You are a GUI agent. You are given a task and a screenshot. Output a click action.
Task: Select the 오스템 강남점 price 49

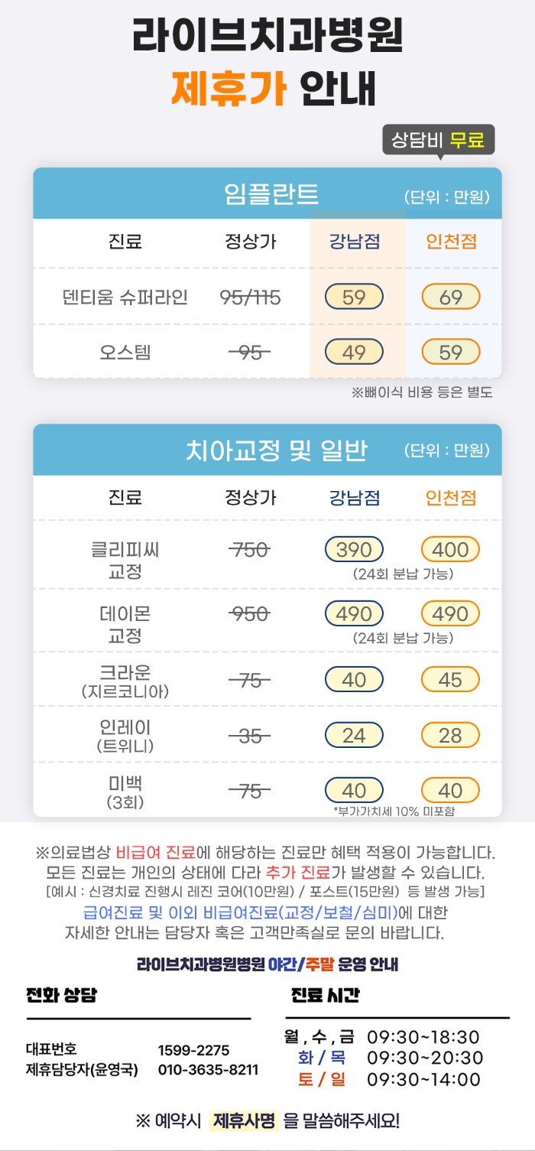(354, 352)
